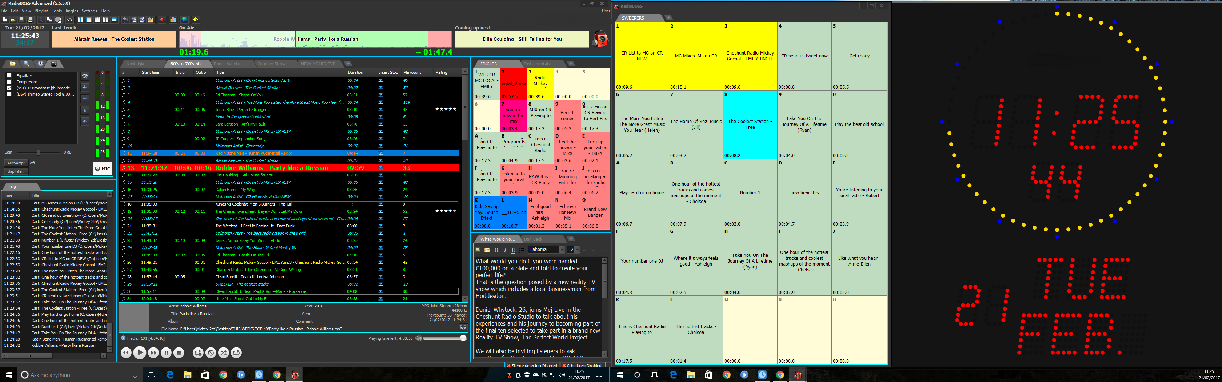This screenshot has width=1222, height=382.
Task: Enable the Equalizer checkbox
Action: [9, 75]
